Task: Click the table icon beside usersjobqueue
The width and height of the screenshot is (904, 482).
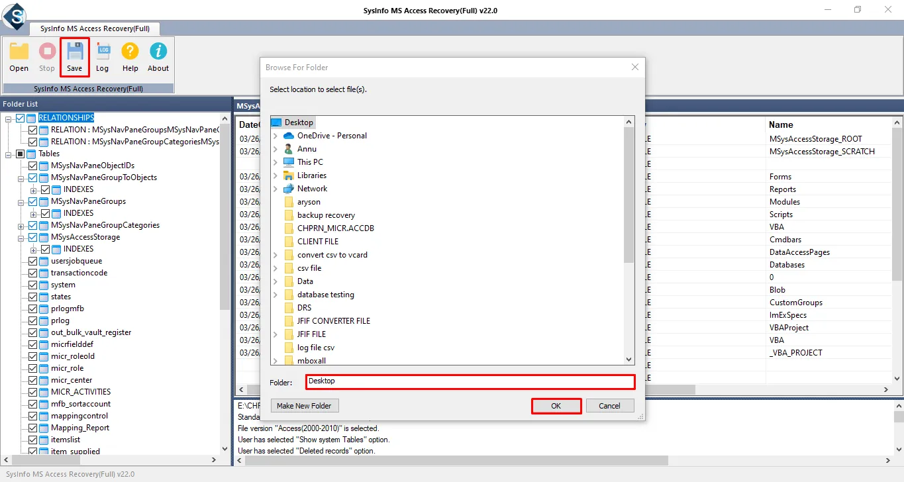Action: 44,261
